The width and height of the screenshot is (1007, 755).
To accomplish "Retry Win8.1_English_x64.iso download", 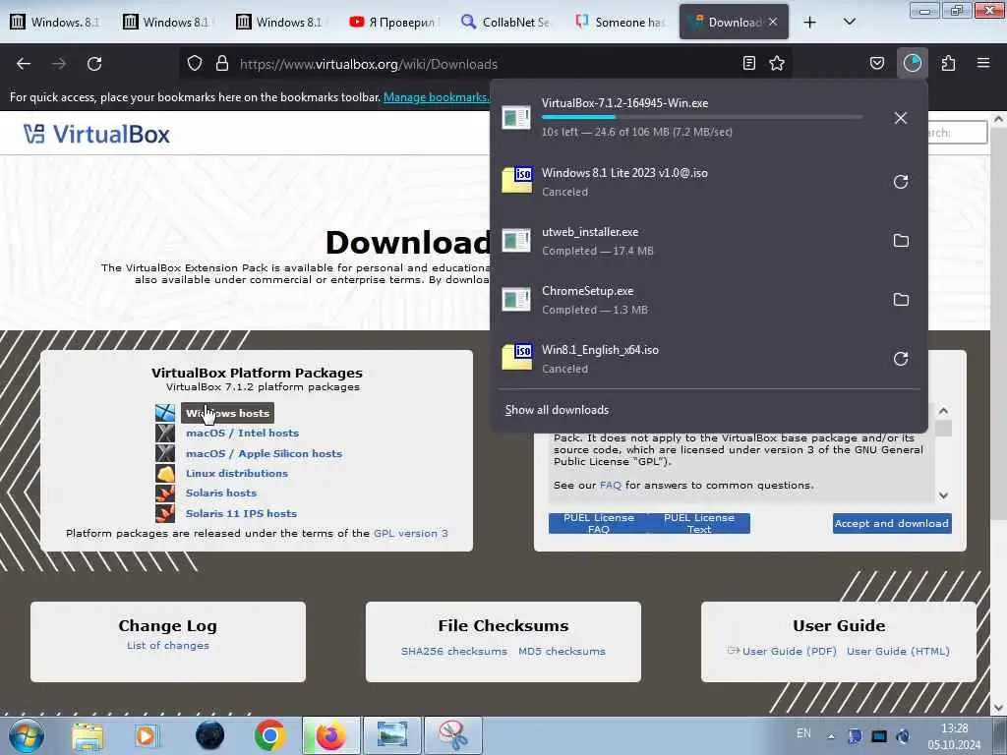I will tap(901, 359).
